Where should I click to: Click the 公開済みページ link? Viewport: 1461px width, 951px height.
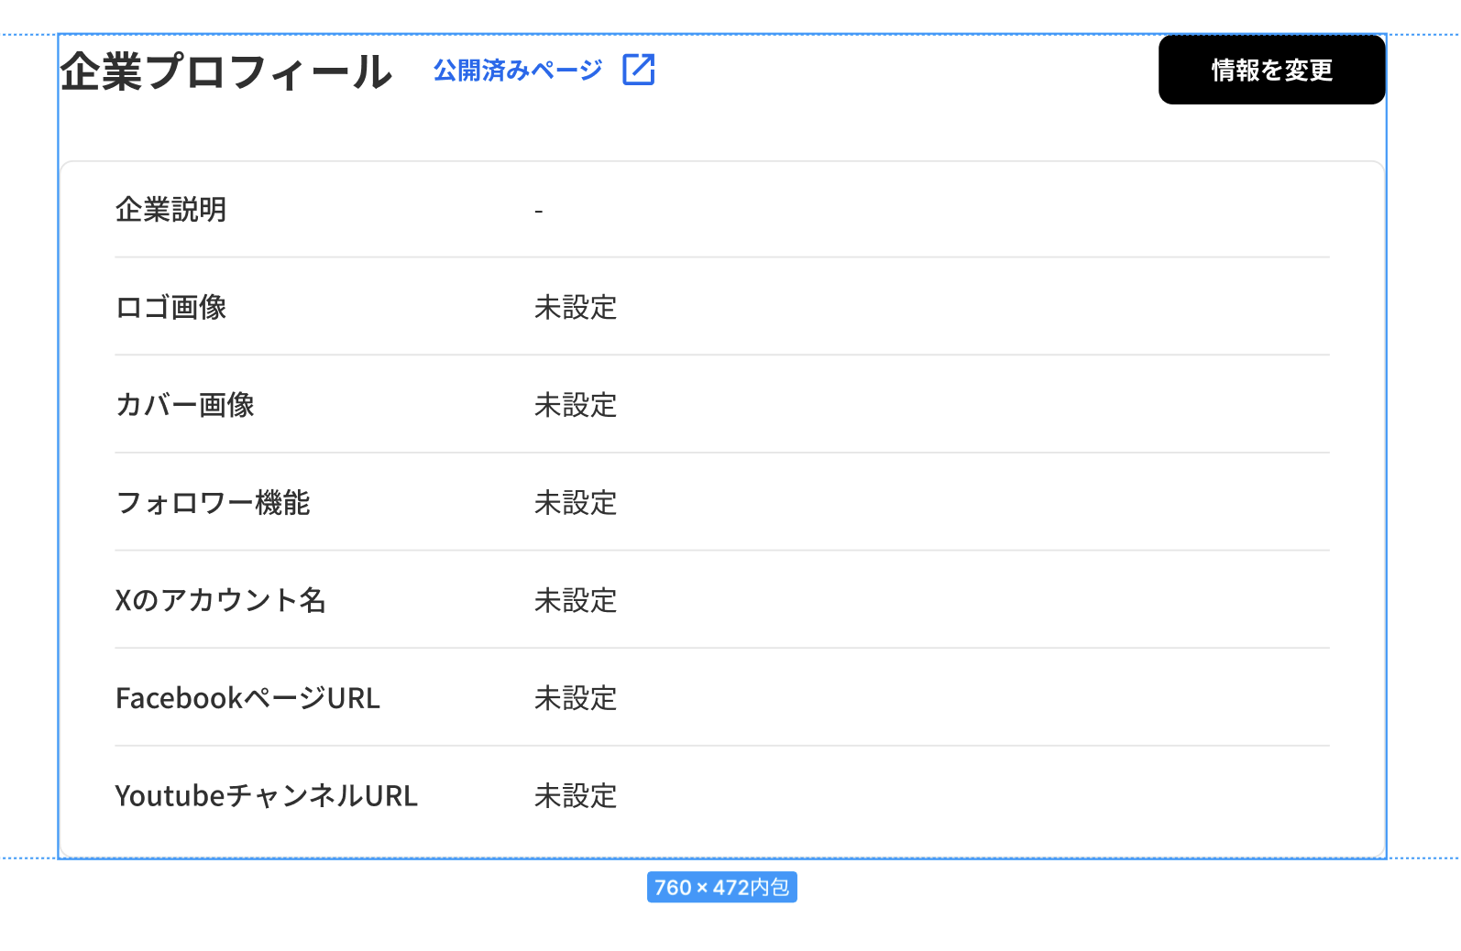point(518,70)
